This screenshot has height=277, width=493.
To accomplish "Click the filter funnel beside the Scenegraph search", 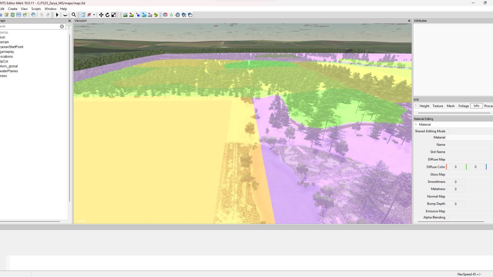I will (69, 27).
